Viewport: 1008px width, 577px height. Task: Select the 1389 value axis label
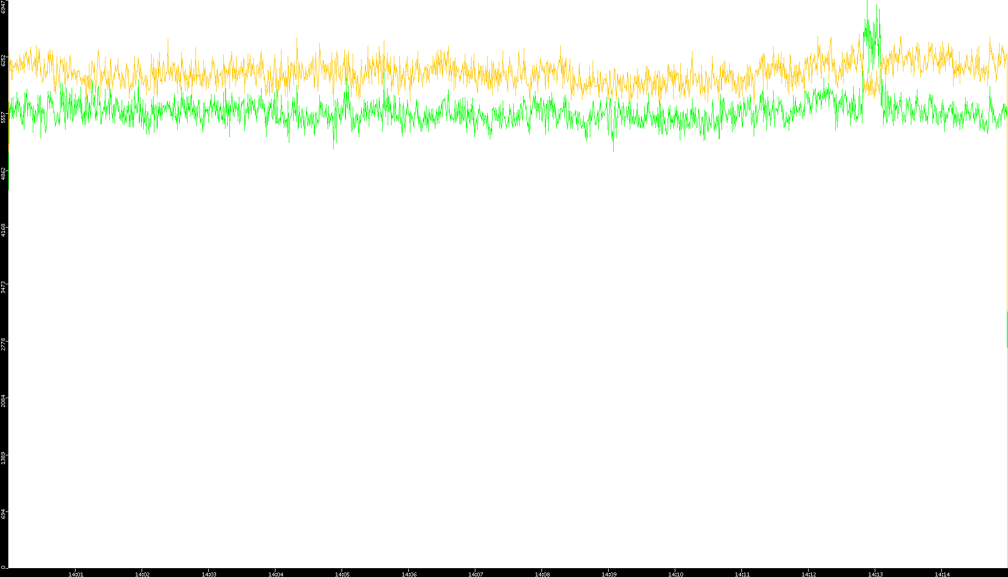[3, 458]
